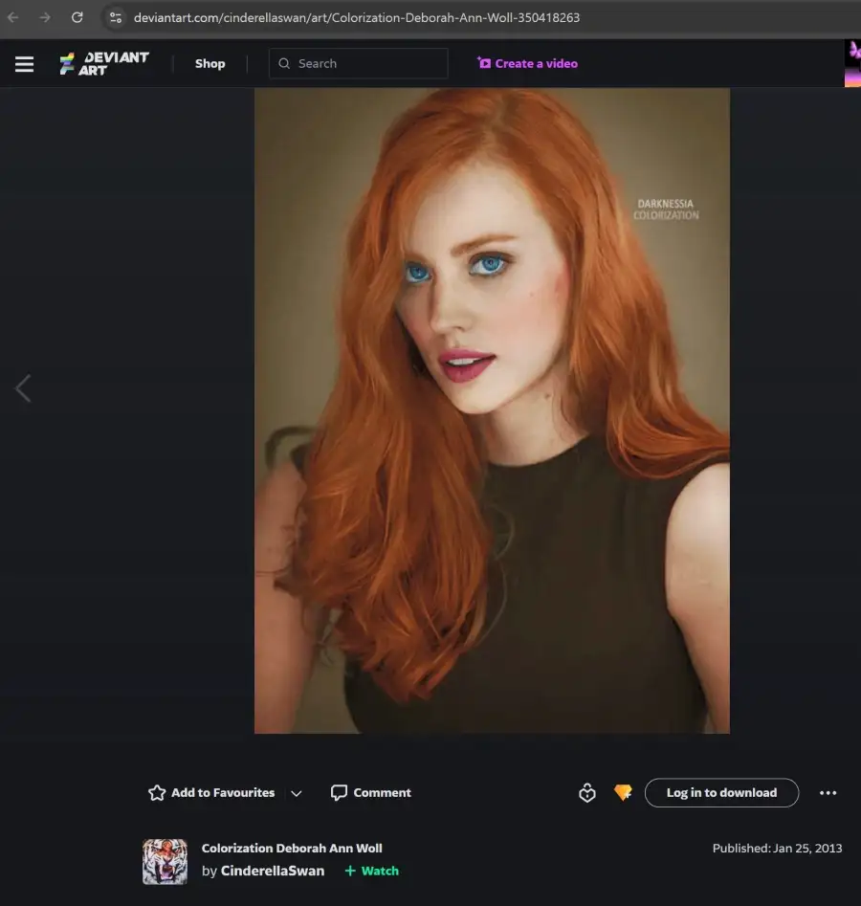Image resolution: width=861 pixels, height=906 pixels.
Task: Open the profile avatar at top right
Action: (x=852, y=63)
